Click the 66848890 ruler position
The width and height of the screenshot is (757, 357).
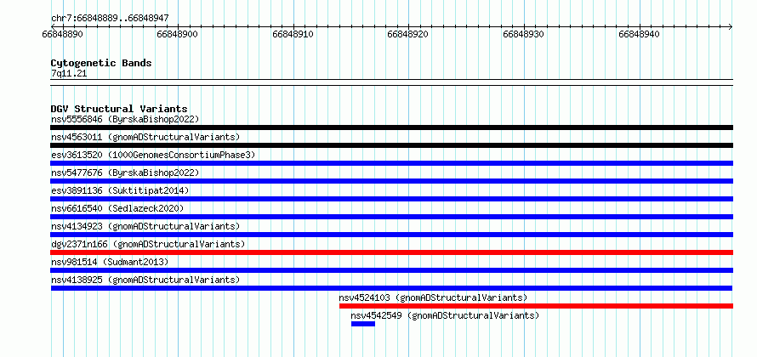[63, 34]
